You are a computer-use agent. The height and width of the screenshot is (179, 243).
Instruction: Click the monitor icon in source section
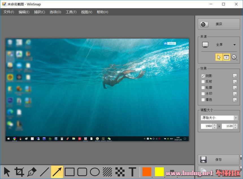point(205,45)
